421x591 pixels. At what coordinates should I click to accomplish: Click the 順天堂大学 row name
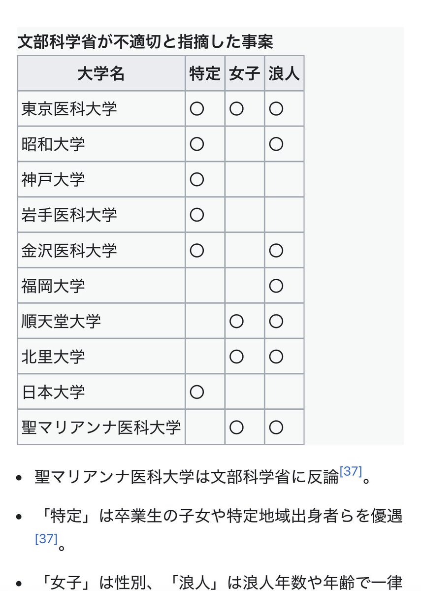62,321
